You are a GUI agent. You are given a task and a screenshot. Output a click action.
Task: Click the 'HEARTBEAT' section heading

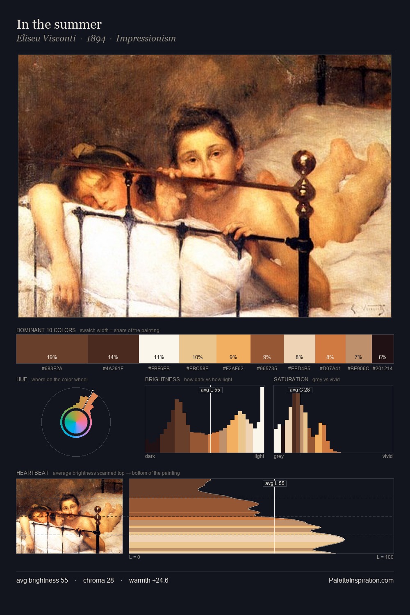pos(32,473)
